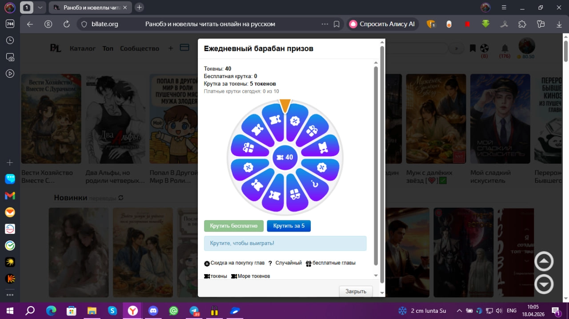Open browser hamburger menu
The height and width of the screenshot is (319, 569).
coord(504,8)
